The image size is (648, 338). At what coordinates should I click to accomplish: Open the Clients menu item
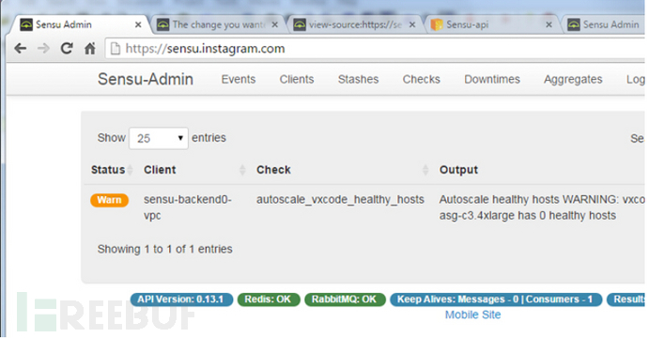coord(297,79)
